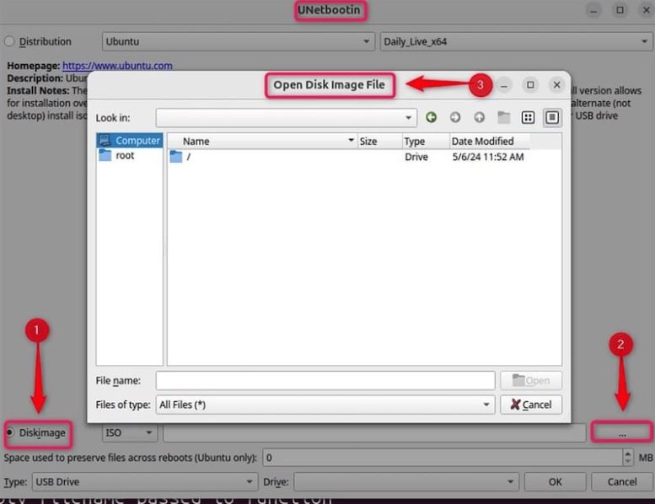Go to parent directory arrow icon
The image size is (655, 504).
[479, 117]
